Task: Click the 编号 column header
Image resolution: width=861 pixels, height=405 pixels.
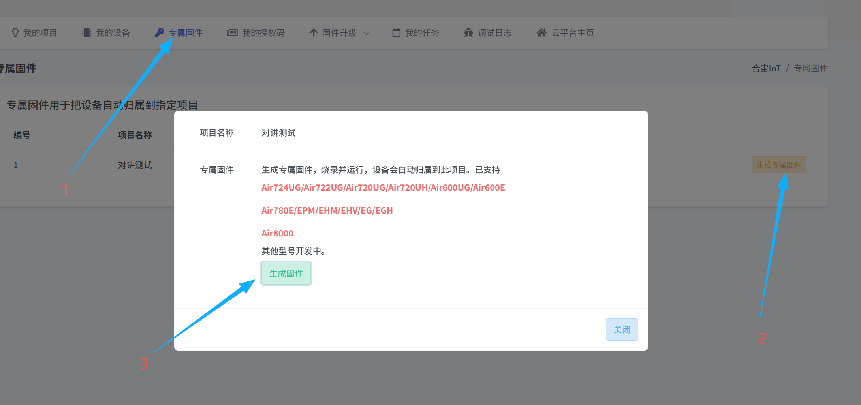Action: 22,135
